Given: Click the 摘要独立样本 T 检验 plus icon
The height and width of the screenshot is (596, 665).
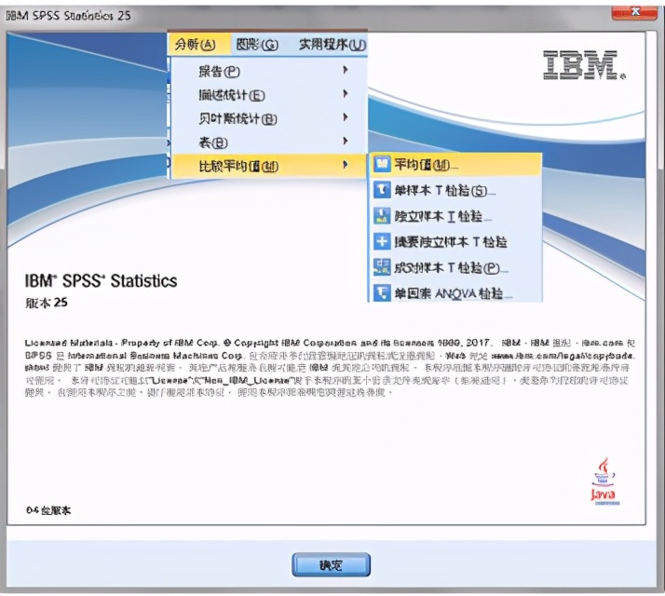Looking at the screenshot, I should pos(382,241).
